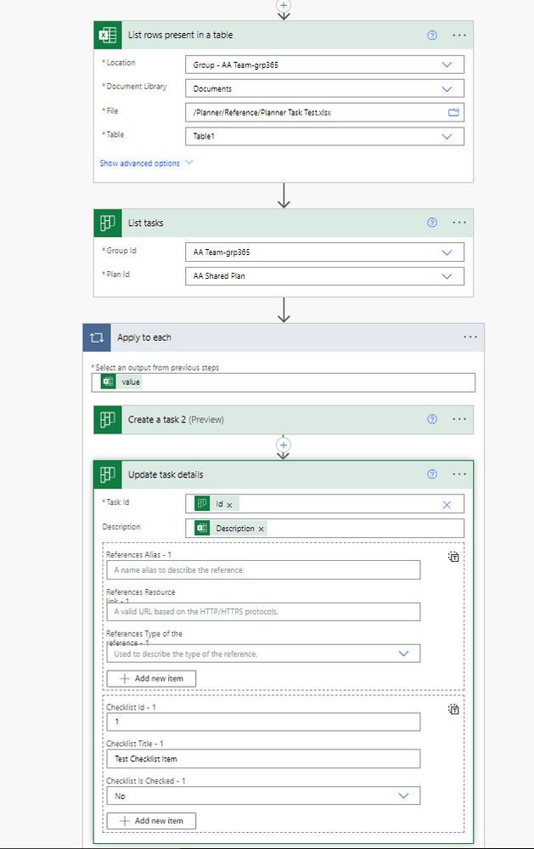Clear the Task Id field using its X

[x=447, y=502]
